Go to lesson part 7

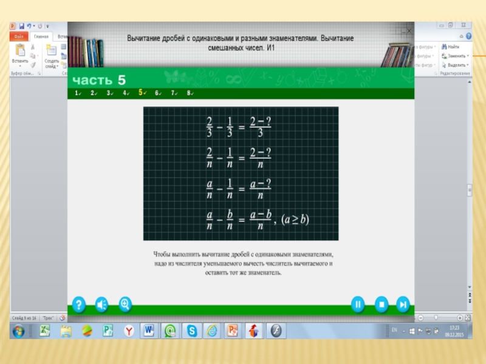174,93
